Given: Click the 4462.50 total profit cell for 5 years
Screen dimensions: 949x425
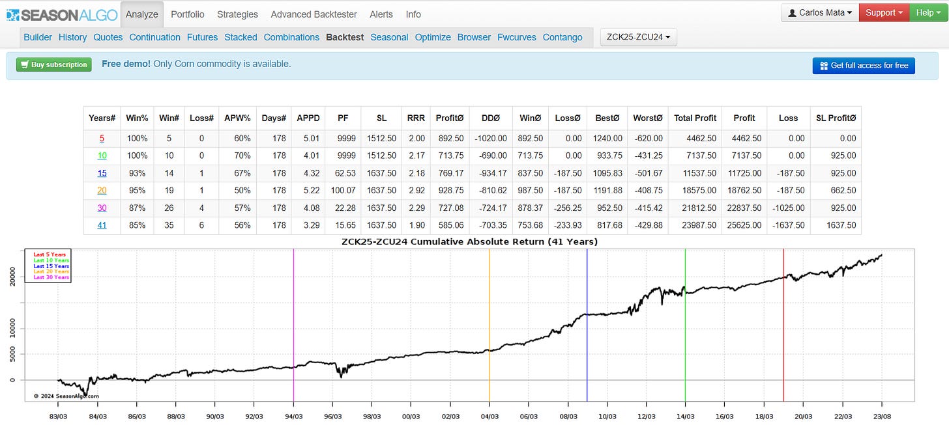Looking at the screenshot, I should point(695,139).
